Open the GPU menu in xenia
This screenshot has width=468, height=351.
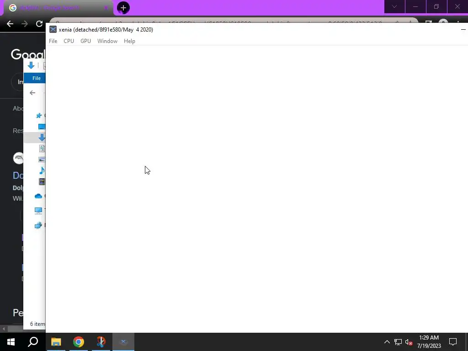click(85, 41)
